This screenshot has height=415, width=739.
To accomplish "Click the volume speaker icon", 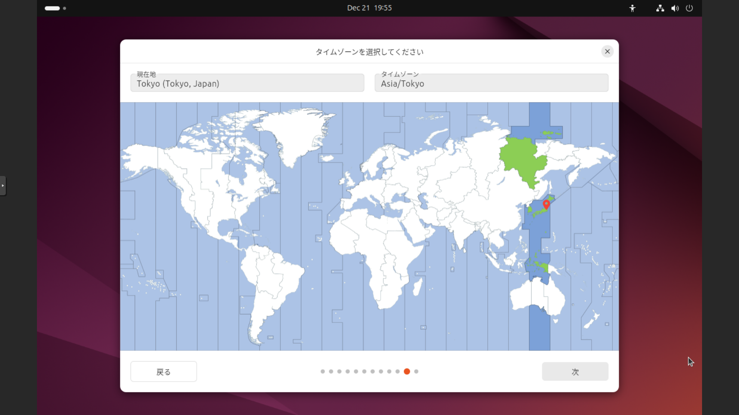I will pyautogui.click(x=675, y=8).
